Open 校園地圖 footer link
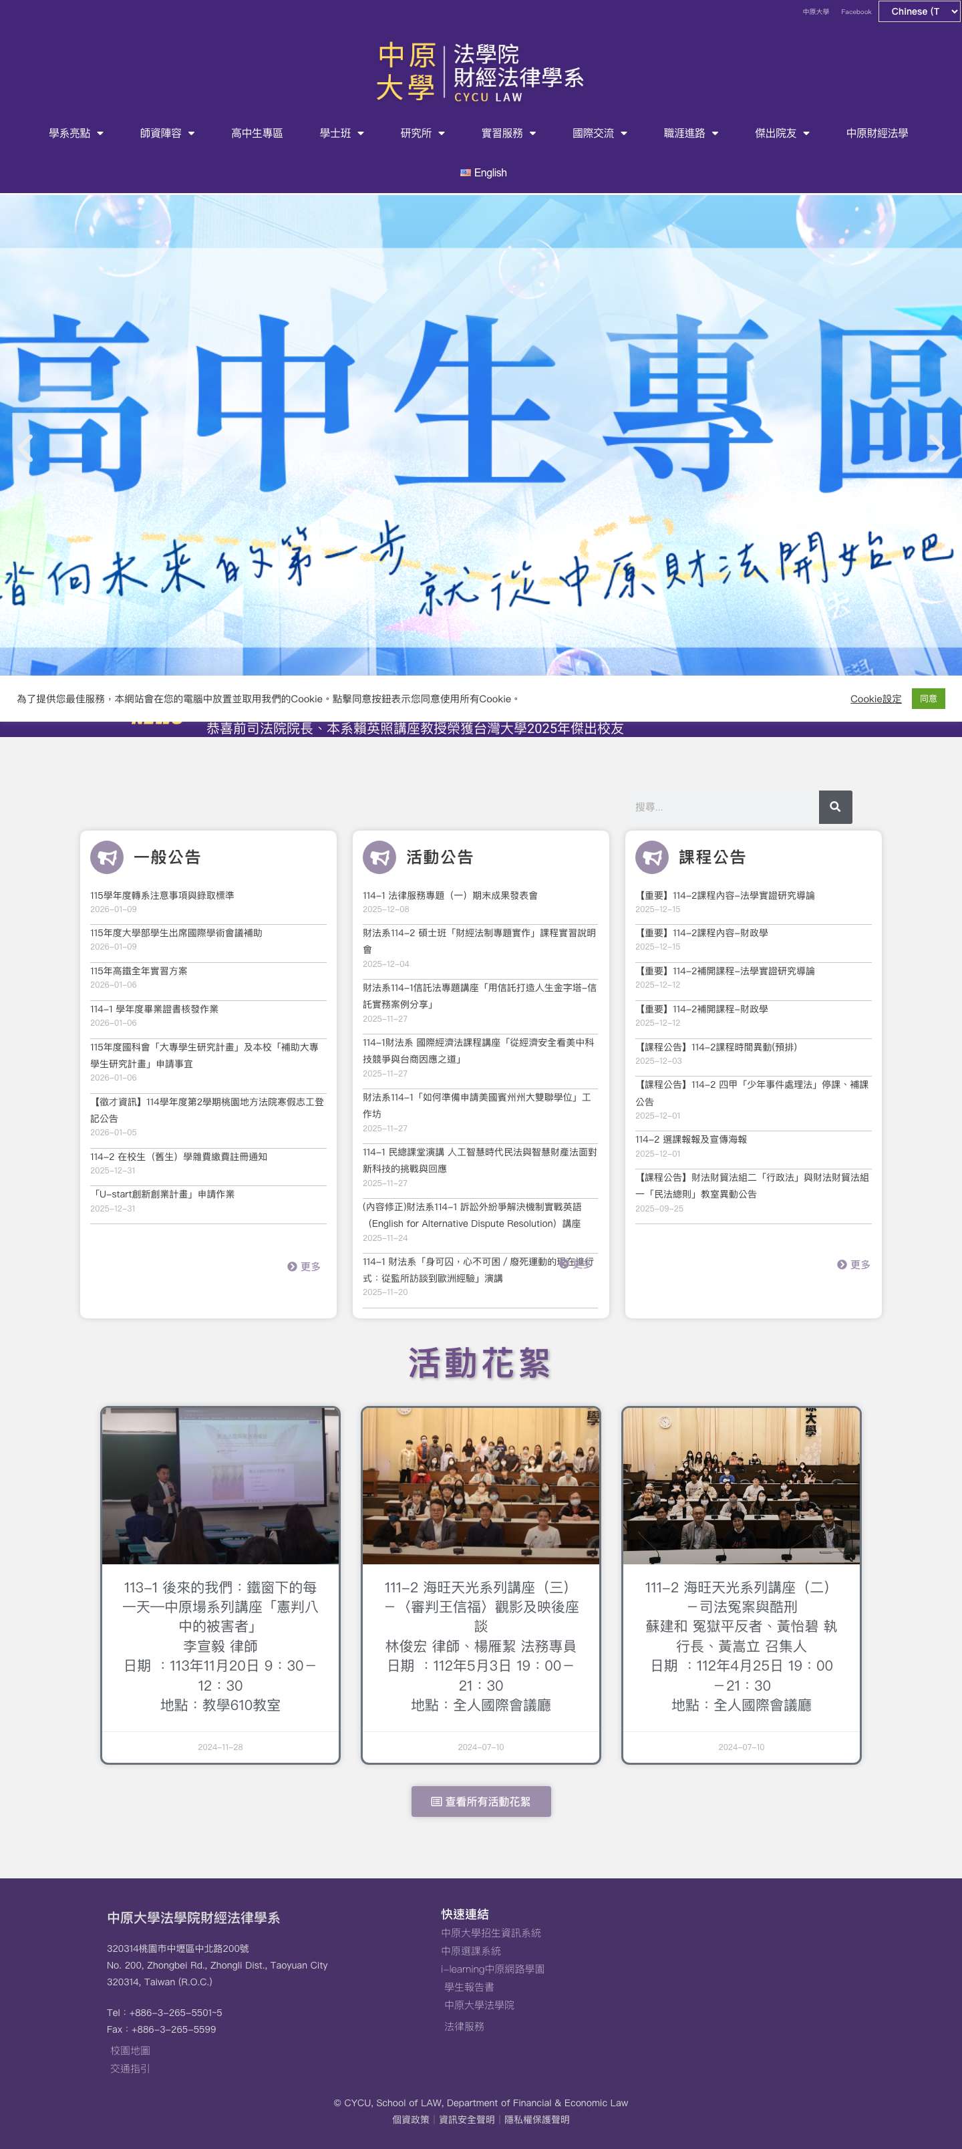 tap(130, 2051)
